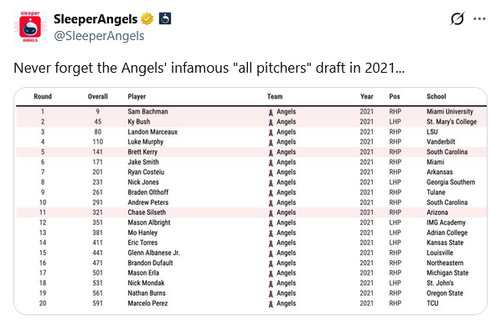Click the Overall column header
This screenshot has width=501, height=321.
(98, 97)
